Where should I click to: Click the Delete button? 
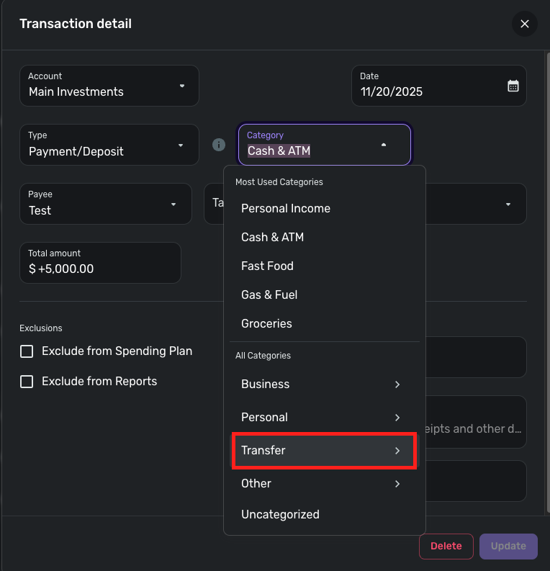pyautogui.click(x=446, y=547)
